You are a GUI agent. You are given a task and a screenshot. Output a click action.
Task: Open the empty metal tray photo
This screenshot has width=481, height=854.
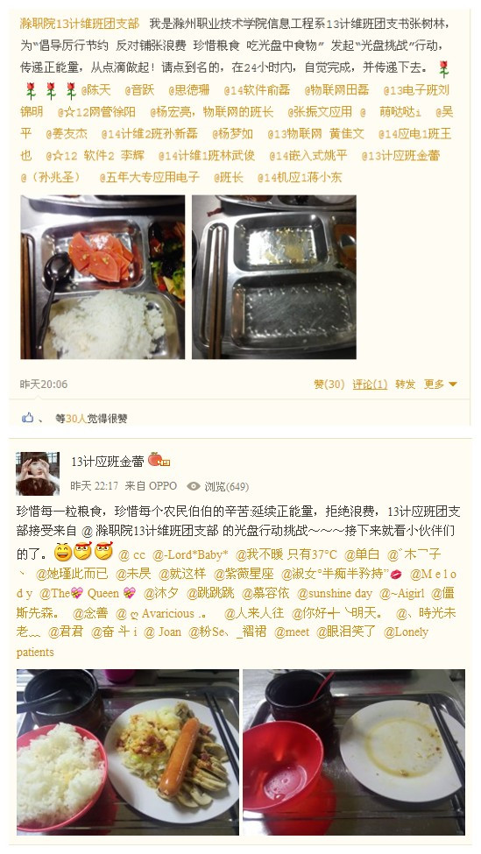(274, 277)
